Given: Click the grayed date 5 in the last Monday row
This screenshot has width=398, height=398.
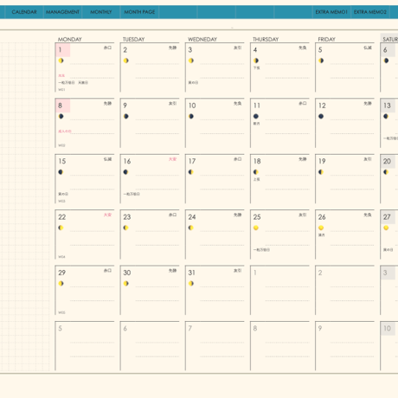Looking at the screenshot, I should point(60,328).
